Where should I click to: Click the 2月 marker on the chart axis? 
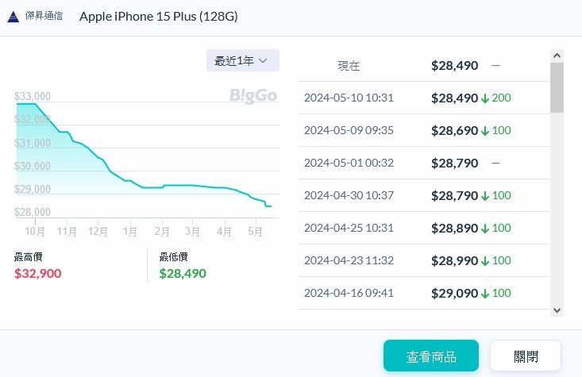[x=162, y=232]
